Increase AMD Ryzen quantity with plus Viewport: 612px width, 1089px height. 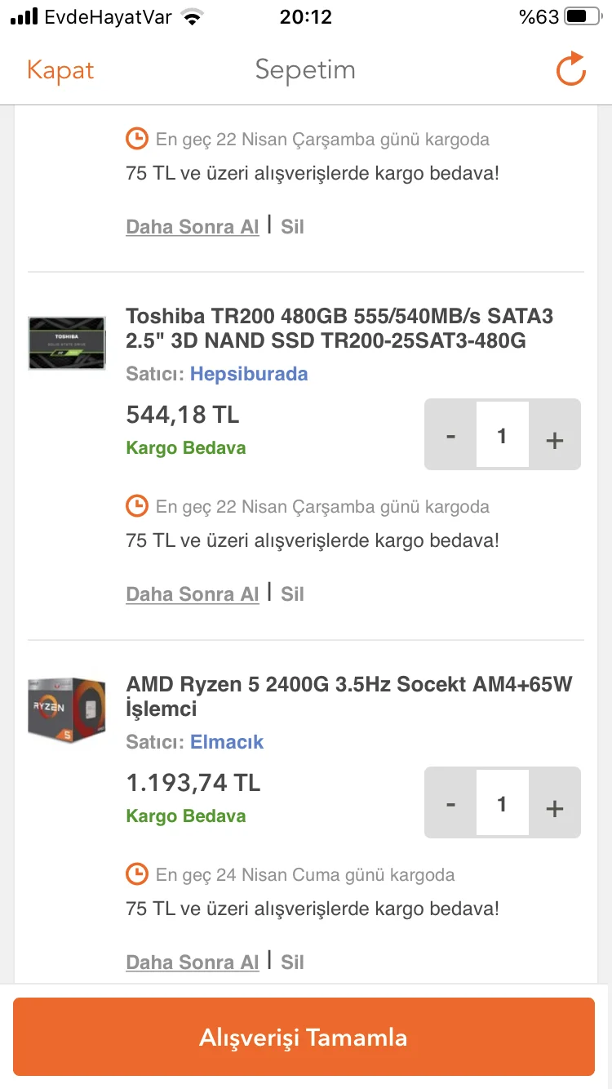coord(555,806)
